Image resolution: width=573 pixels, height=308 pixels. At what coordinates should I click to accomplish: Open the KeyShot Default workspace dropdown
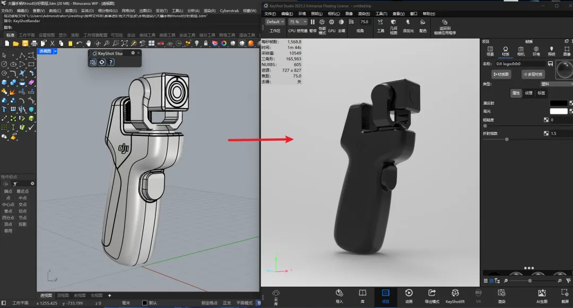pos(275,22)
